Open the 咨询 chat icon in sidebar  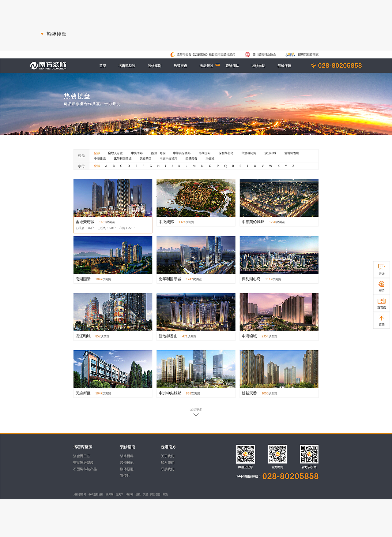coord(381,267)
